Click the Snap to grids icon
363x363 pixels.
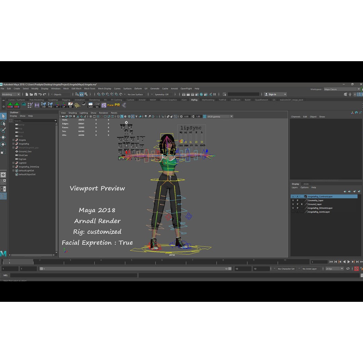pos(99,94)
